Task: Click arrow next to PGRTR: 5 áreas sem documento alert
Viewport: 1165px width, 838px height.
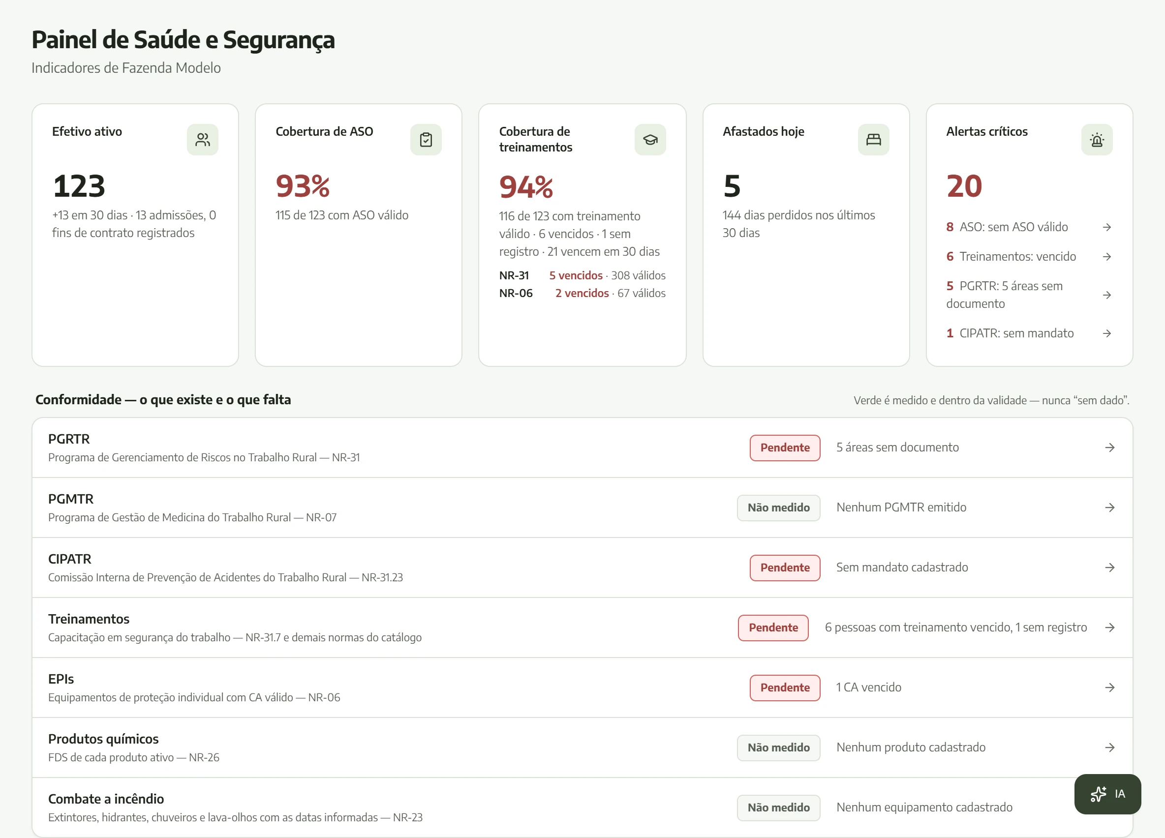Action: point(1107,295)
